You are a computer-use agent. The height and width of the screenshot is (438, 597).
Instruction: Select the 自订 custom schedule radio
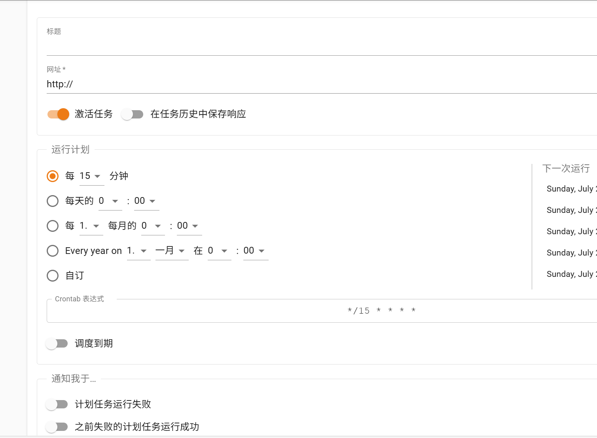53,276
